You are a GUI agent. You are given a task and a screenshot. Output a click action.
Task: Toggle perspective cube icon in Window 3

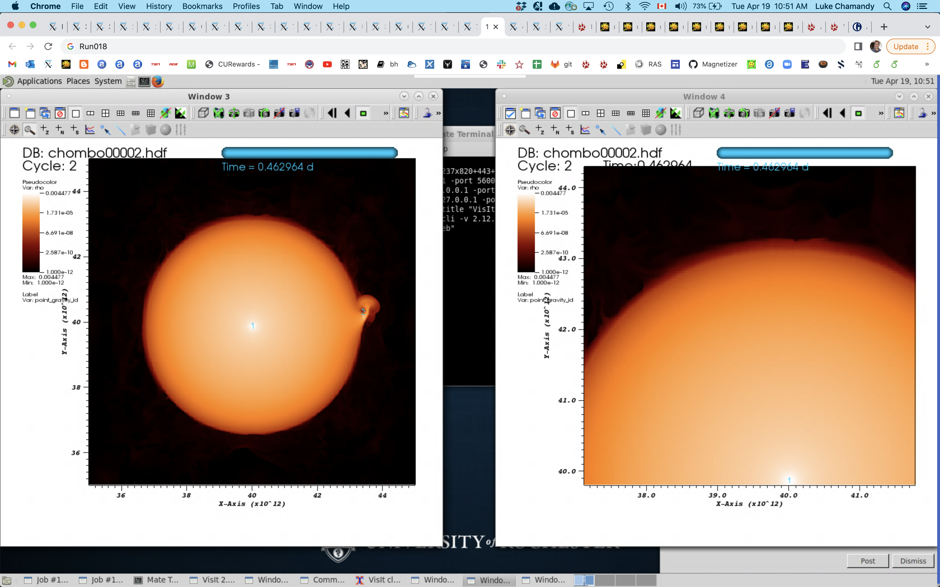[204, 113]
